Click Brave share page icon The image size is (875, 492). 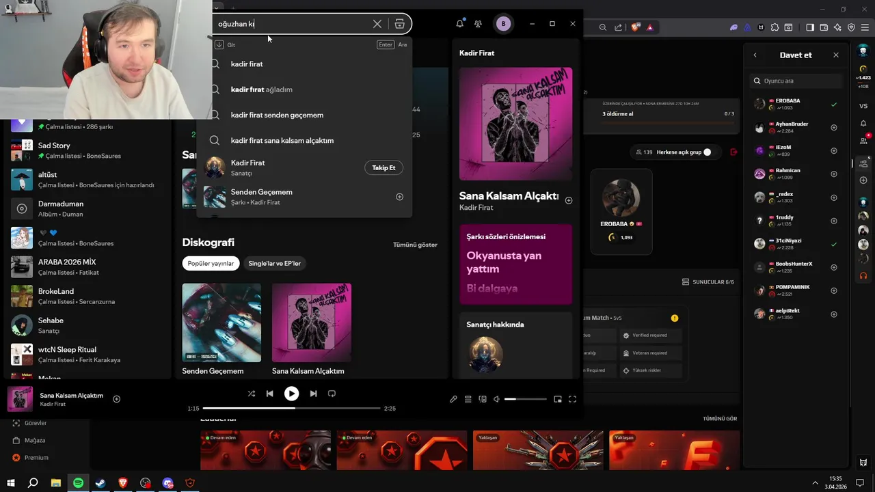click(x=619, y=27)
